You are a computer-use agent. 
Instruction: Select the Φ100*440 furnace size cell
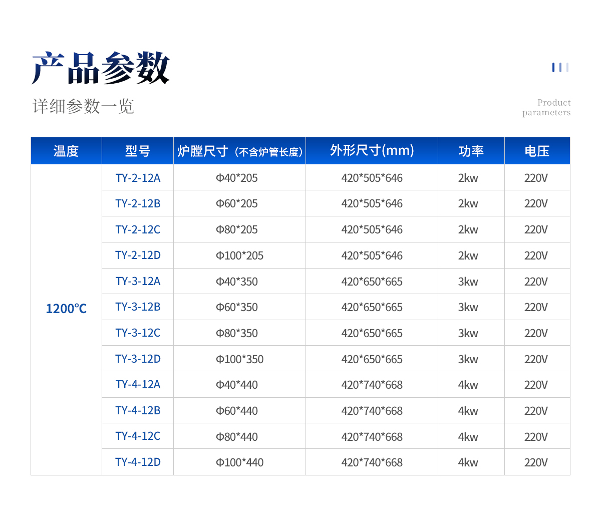[x=239, y=462]
